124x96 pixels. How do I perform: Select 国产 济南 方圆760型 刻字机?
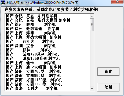(x=48, y=71)
